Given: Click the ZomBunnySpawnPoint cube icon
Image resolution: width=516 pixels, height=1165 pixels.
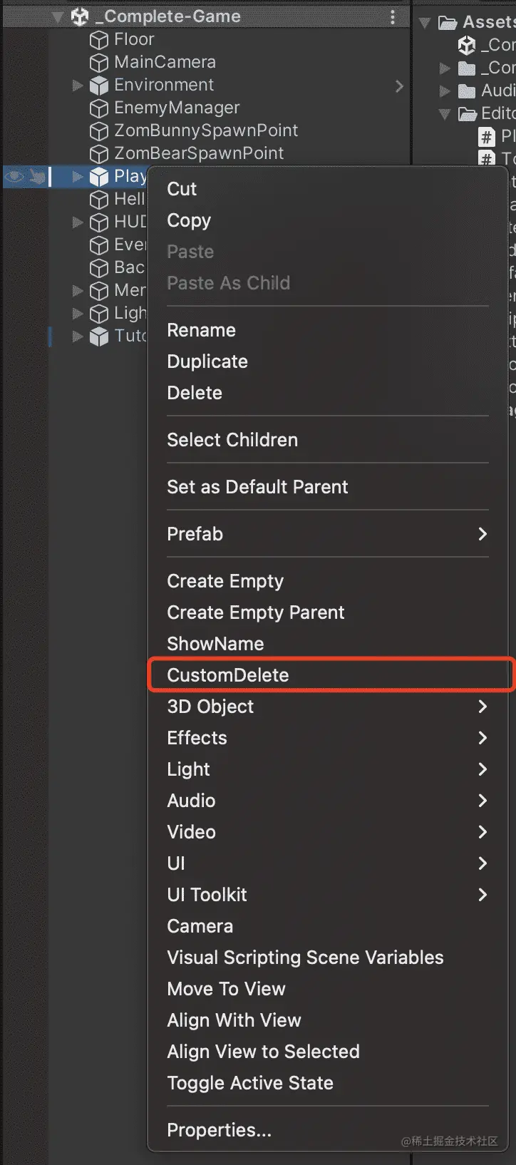Looking at the screenshot, I should [x=99, y=131].
